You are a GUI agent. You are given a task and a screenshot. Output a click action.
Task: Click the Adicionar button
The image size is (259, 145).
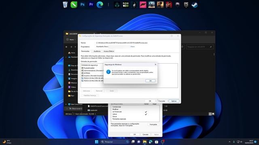pos(86,91)
